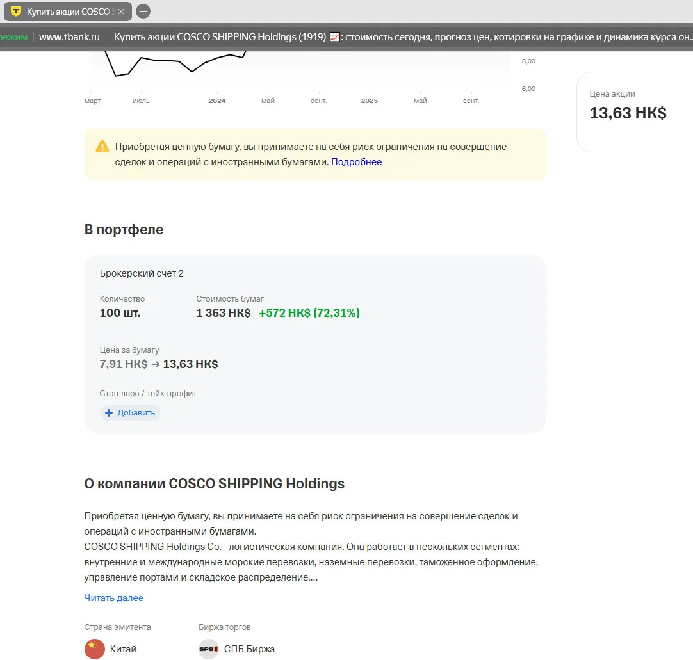Click the arrow between 7,91 and 13,63 HK$
Viewport: 693px width, 660px height.
click(156, 364)
